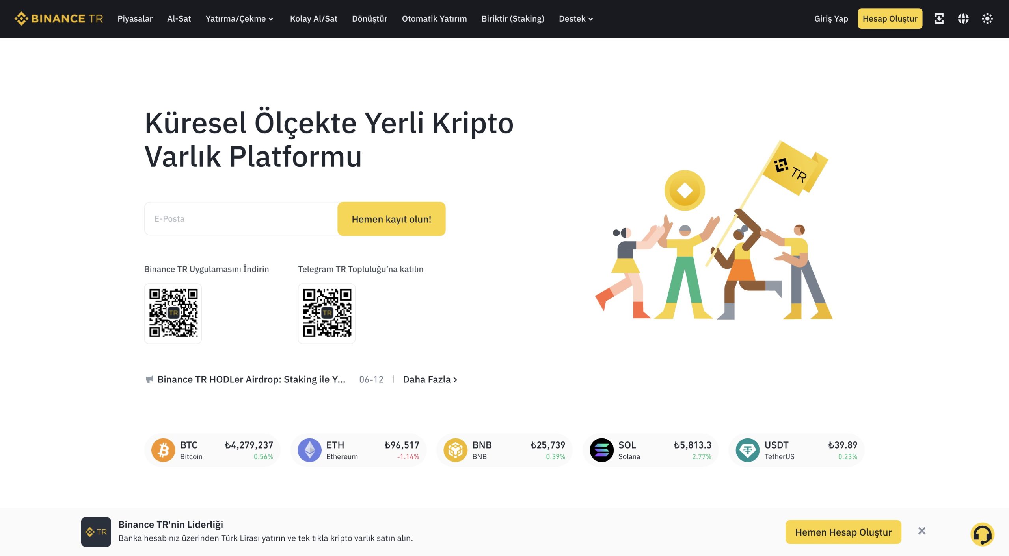Click the Telegram community QR code
This screenshot has height=556, width=1009.
pos(327,313)
